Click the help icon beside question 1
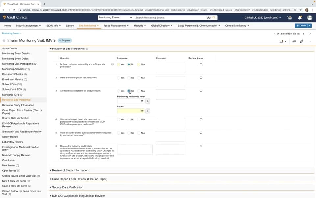316x198 pixels. click(x=113, y=64)
